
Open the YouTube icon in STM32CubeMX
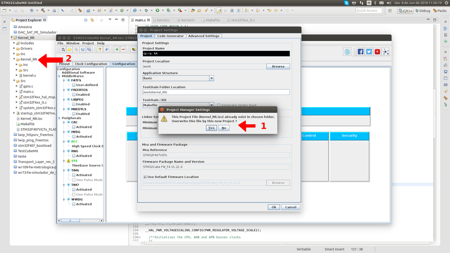pos(377,52)
